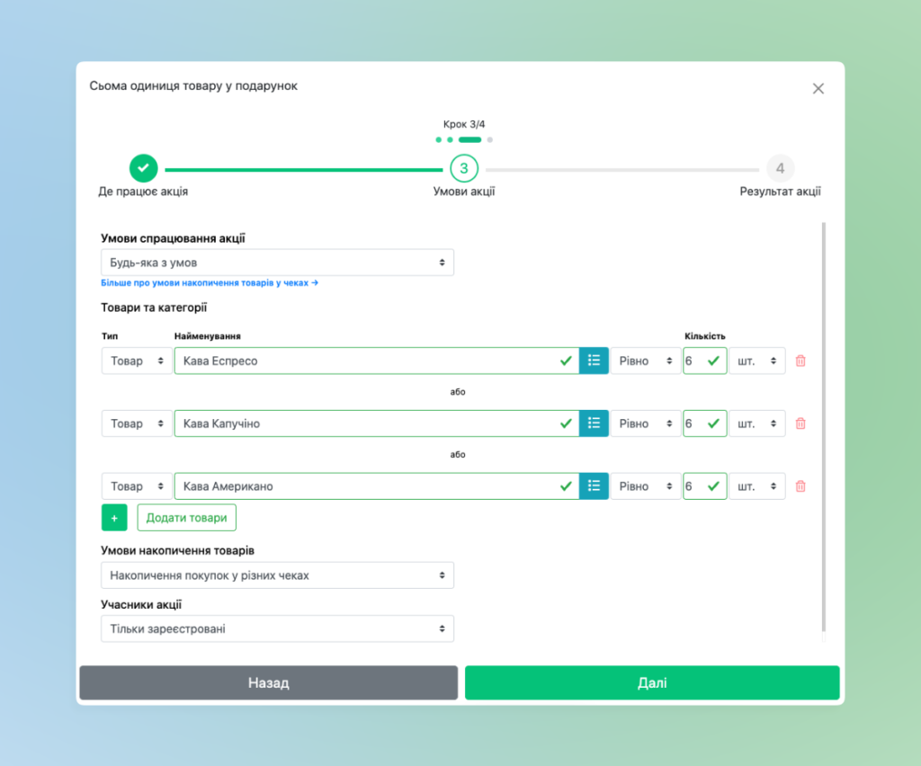
Task: Click the green plus add-row button
Action: click(x=114, y=518)
